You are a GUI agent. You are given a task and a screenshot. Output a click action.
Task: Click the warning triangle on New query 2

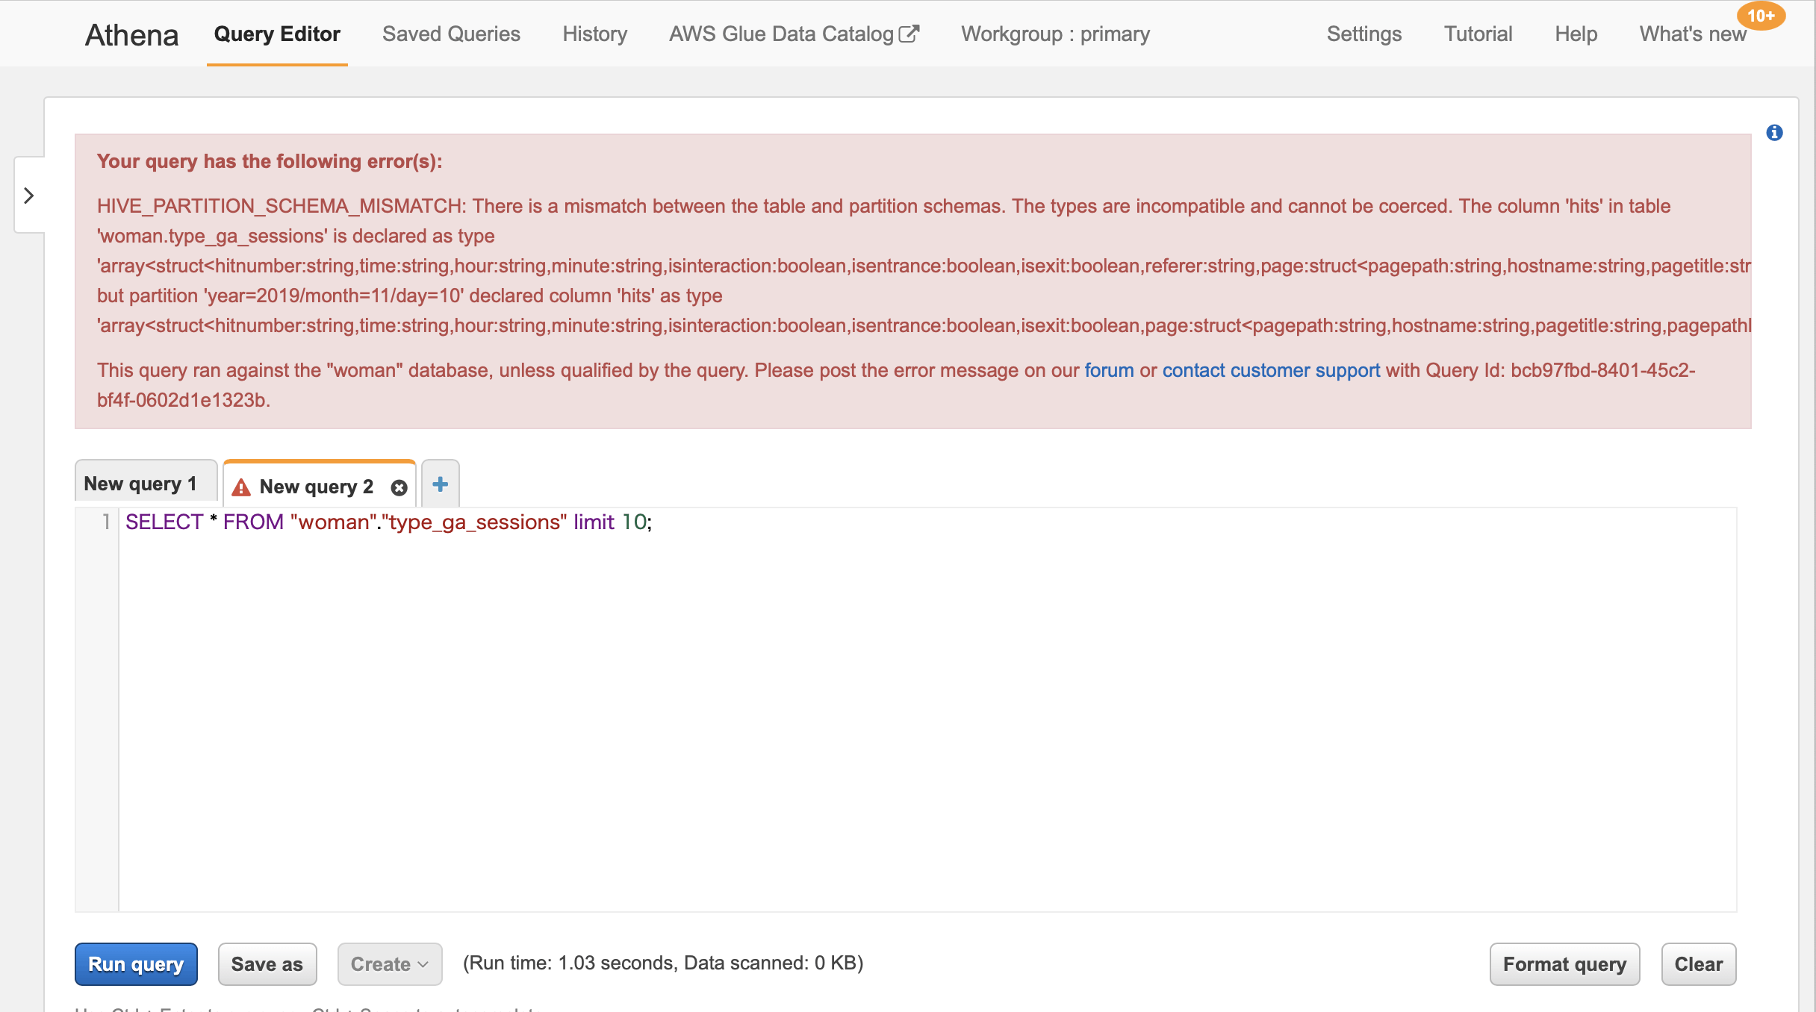click(241, 487)
